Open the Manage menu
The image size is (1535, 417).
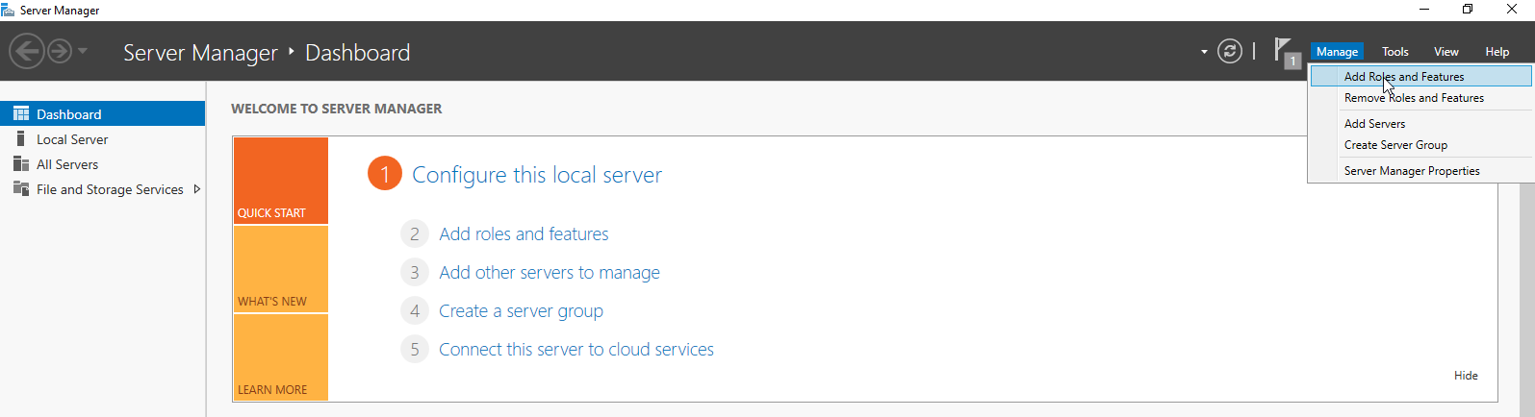(1337, 52)
